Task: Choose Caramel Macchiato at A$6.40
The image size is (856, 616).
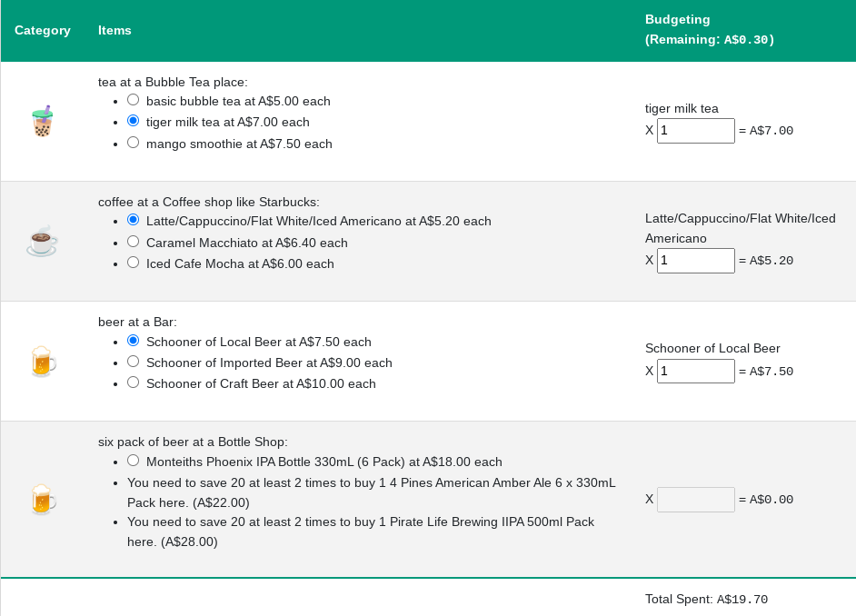Action: [134, 242]
